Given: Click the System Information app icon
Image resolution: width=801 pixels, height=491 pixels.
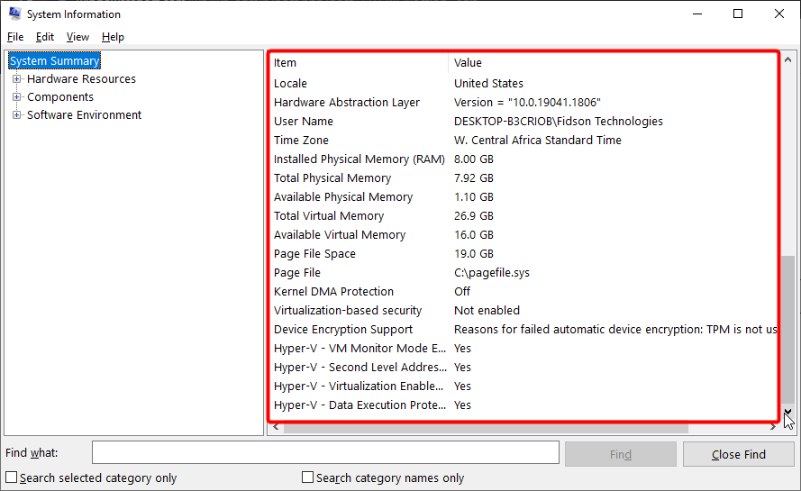Looking at the screenshot, I should tap(14, 14).
